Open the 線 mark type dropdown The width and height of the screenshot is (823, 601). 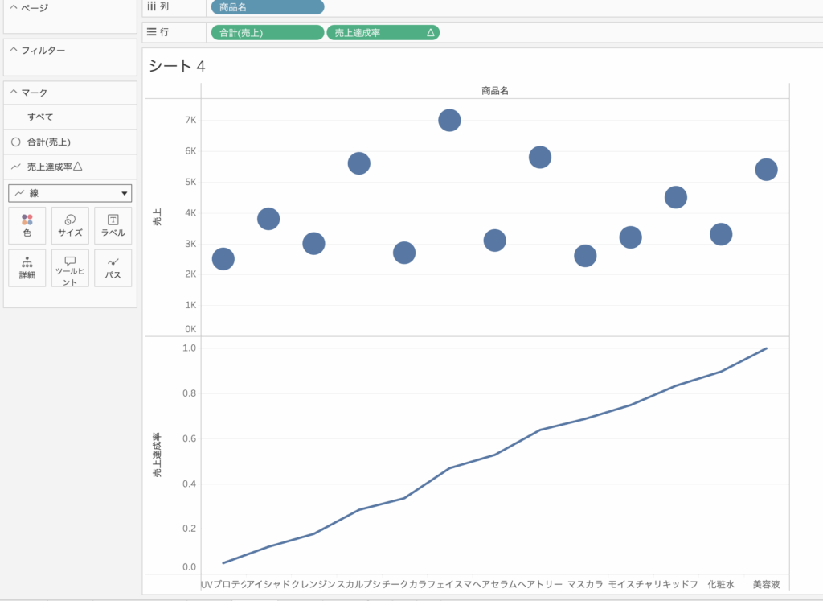[x=70, y=193]
